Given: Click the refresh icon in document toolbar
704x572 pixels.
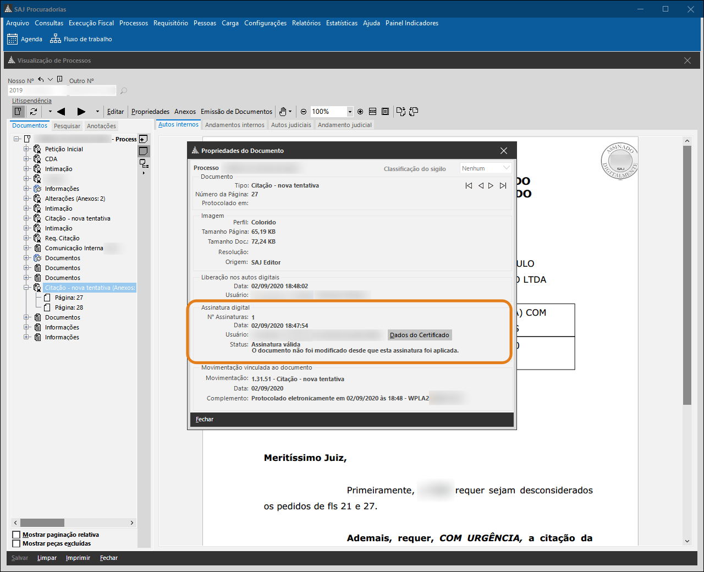Looking at the screenshot, I should (34, 112).
